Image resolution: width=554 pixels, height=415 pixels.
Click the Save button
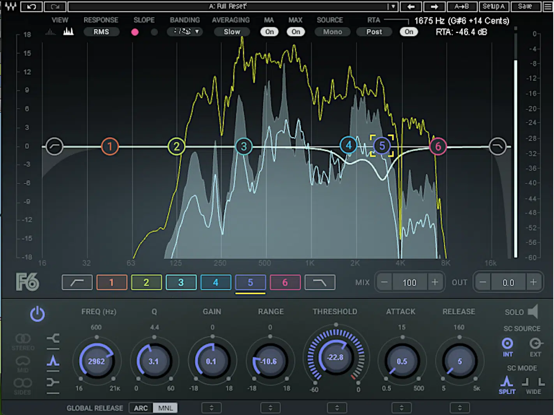[x=525, y=7]
